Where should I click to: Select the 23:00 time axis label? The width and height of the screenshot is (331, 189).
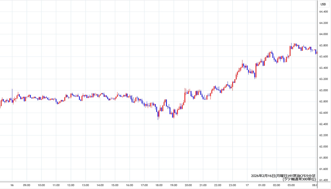click(x=232, y=185)
